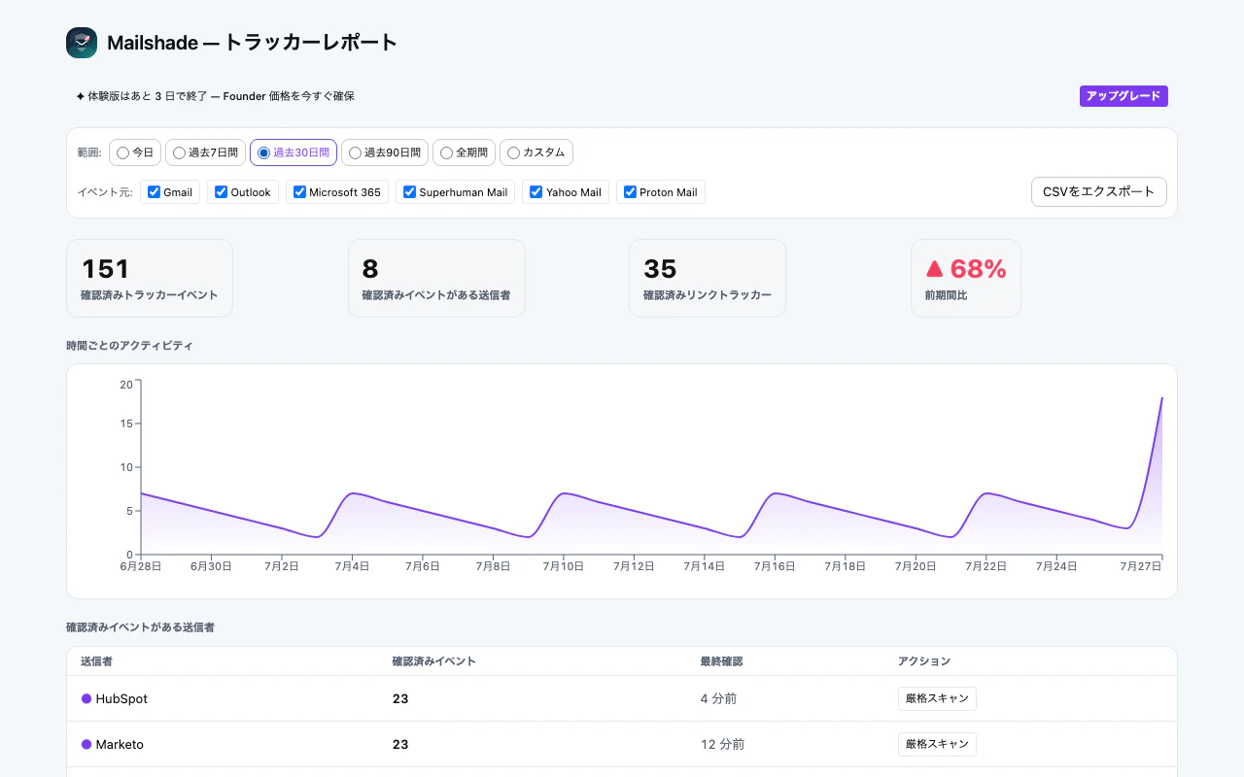Toggle the Yahoo Mail checkbox
Image resolution: width=1244 pixels, height=777 pixels.
pos(536,192)
